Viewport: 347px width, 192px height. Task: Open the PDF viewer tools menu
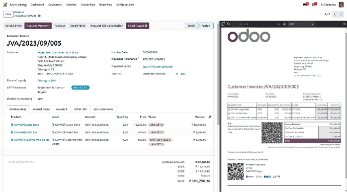click(x=344, y=24)
